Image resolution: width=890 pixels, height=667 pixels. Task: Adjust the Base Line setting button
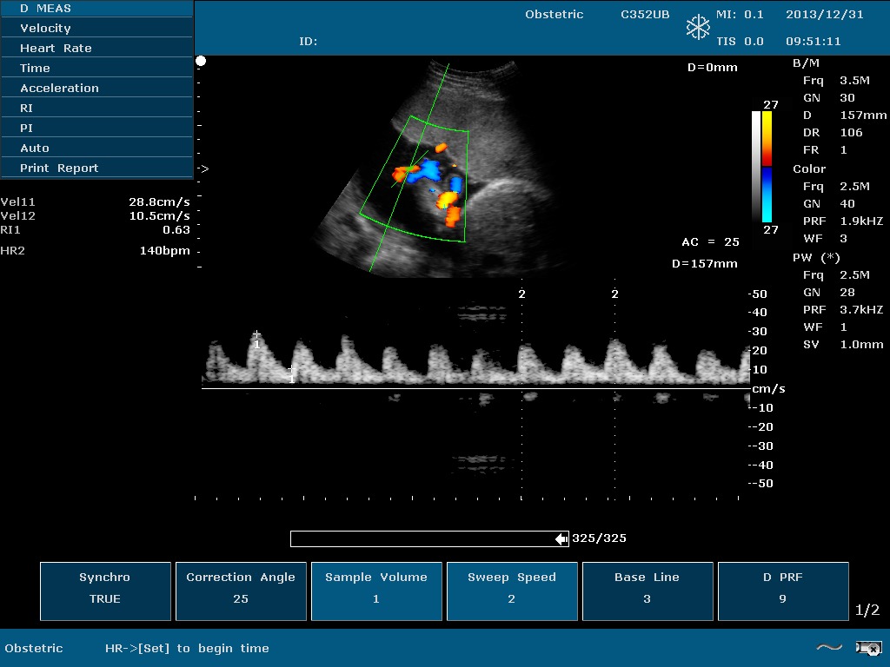point(648,591)
